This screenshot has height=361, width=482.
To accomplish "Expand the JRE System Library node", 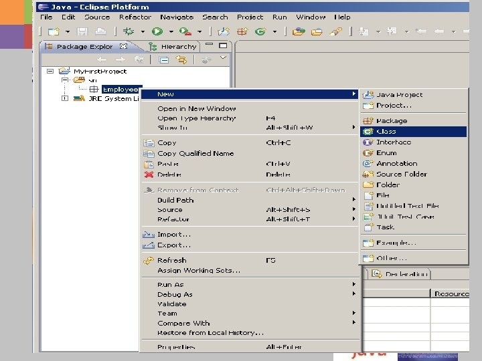I will click(x=65, y=98).
